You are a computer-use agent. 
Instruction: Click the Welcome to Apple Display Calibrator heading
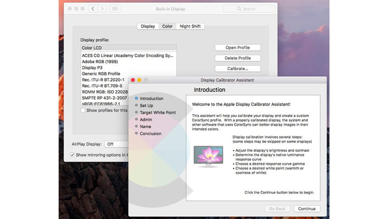[241, 105]
